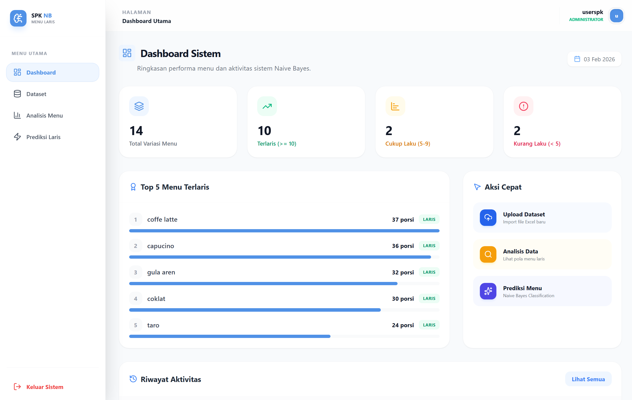This screenshot has width=632, height=400.
Task: Click the layers icon on Total Variasi Menu card
Action: (x=139, y=106)
